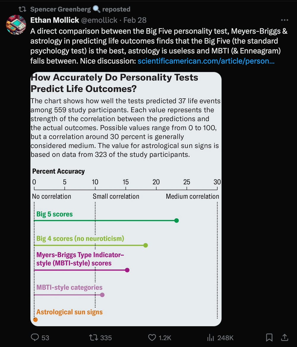Click the repost icon next to the 335 count

pos(93,338)
